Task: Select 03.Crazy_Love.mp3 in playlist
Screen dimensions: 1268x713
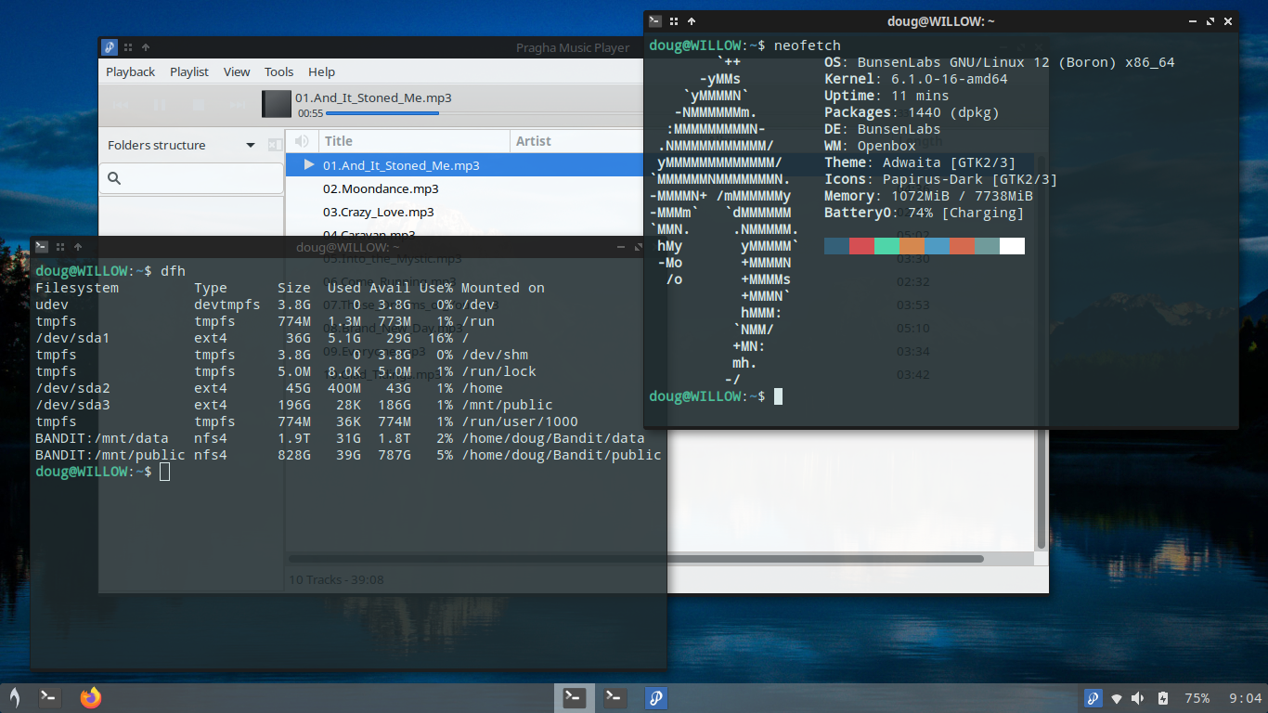Action: (x=464, y=212)
